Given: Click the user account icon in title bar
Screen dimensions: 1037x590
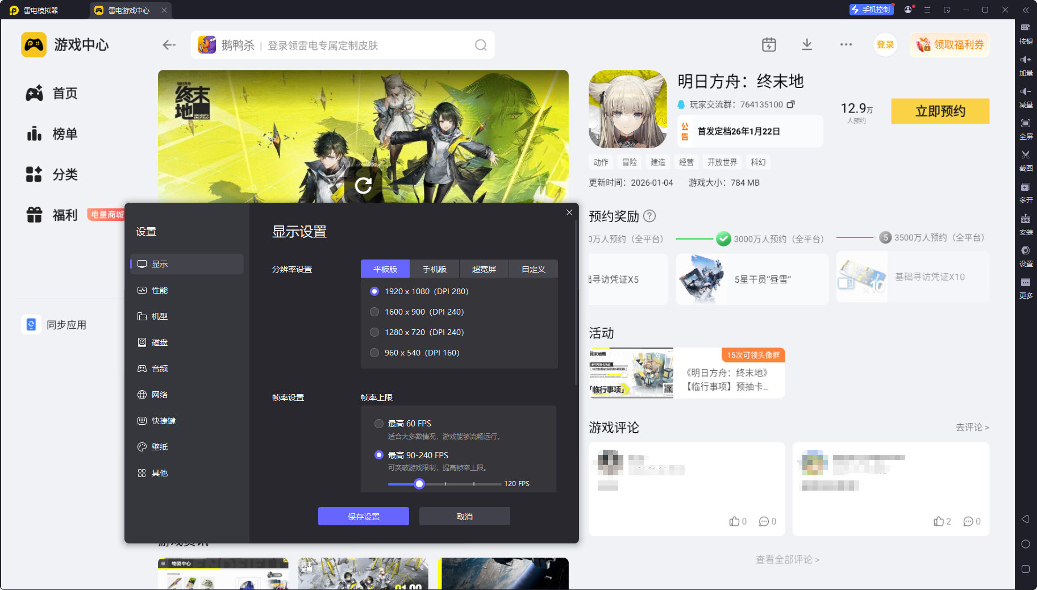Looking at the screenshot, I should (908, 10).
